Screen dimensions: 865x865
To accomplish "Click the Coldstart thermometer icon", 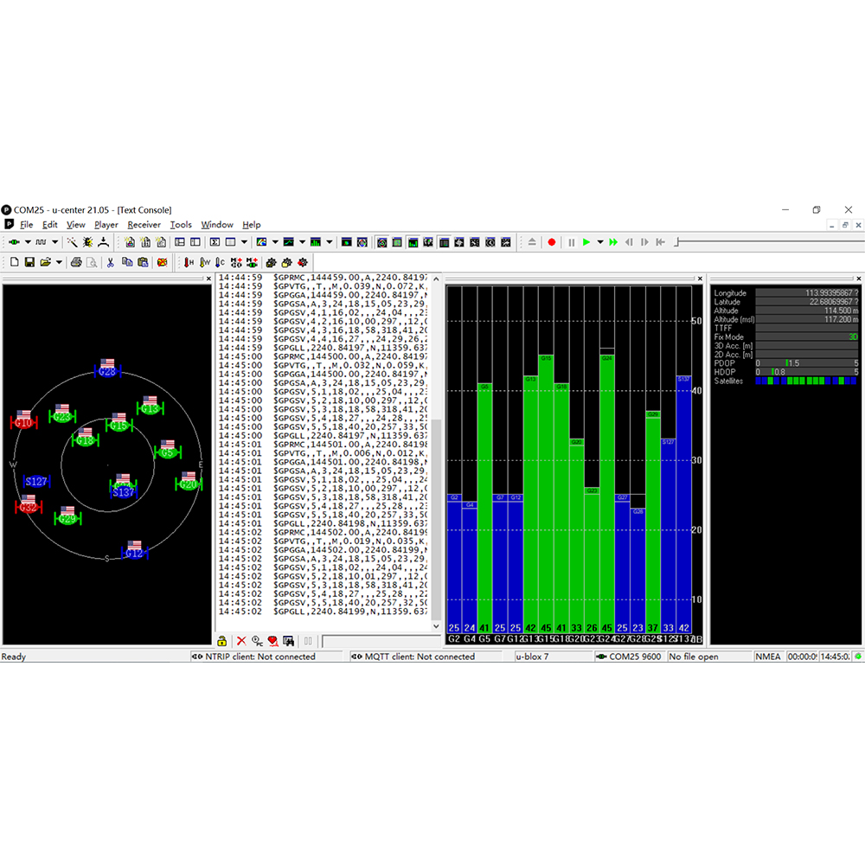I will point(221,262).
